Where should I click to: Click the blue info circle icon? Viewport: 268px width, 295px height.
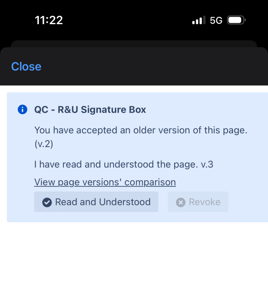tap(22, 110)
